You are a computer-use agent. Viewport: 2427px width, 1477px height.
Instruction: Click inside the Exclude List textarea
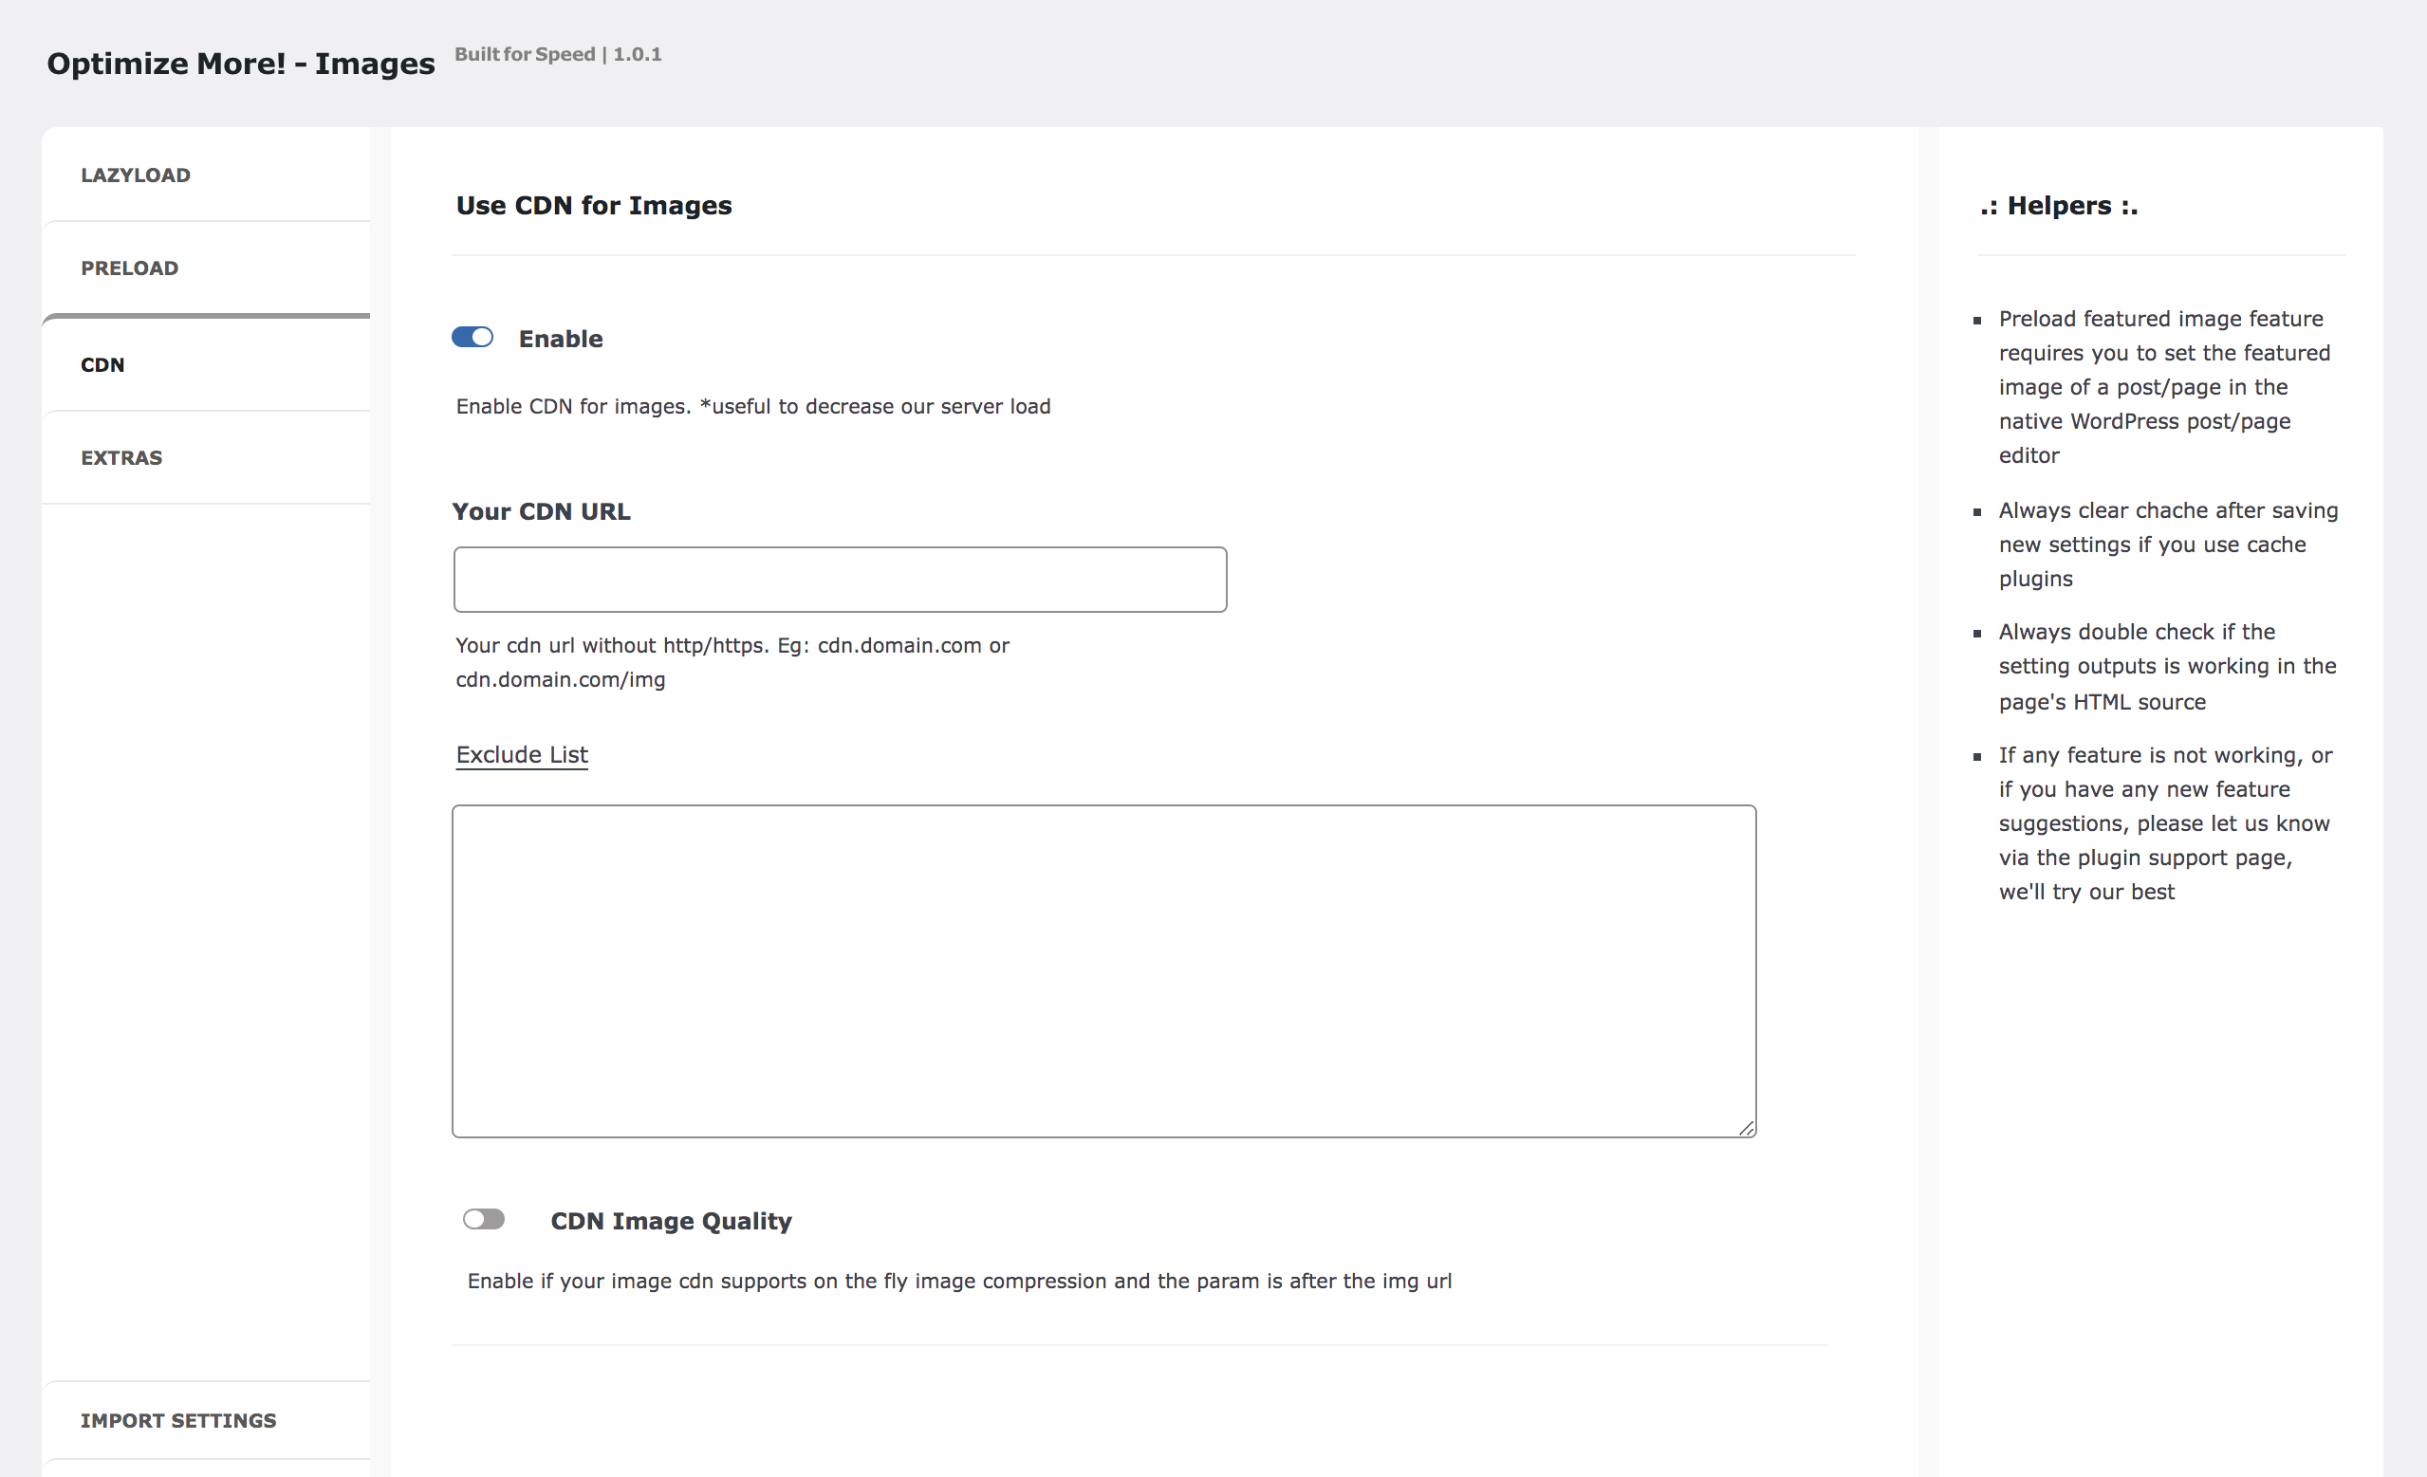tap(1104, 972)
